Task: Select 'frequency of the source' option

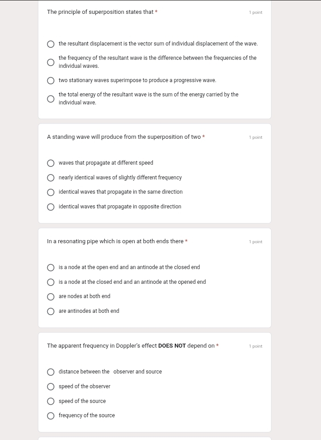Action: [51, 416]
